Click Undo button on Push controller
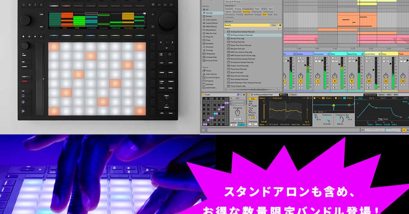409x214 pixels. click(41, 15)
